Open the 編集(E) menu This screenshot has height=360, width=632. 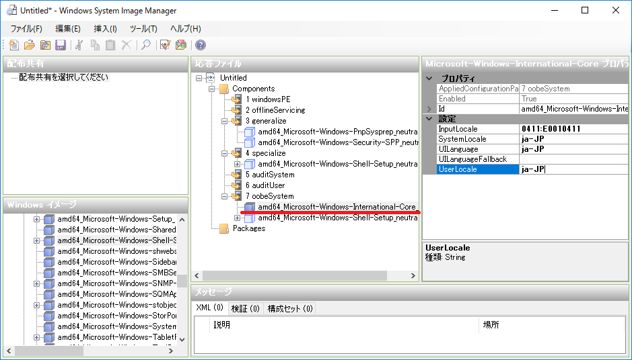(x=68, y=29)
